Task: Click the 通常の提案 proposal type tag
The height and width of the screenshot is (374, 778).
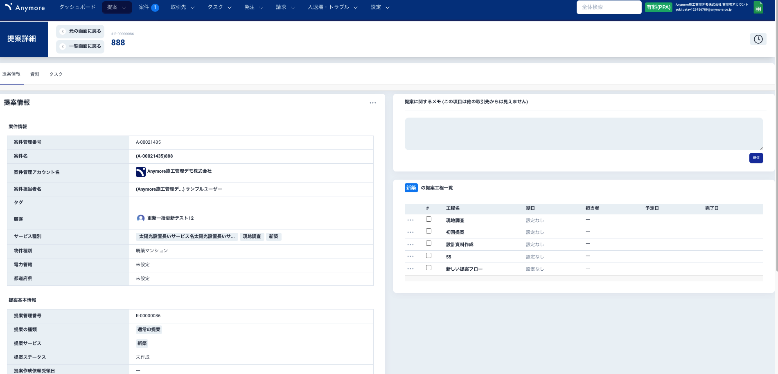Action: (x=149, y=329)
